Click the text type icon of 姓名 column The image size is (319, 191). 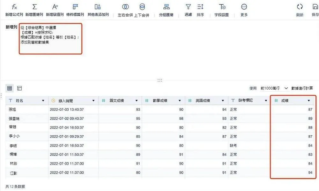pos(11,100)
